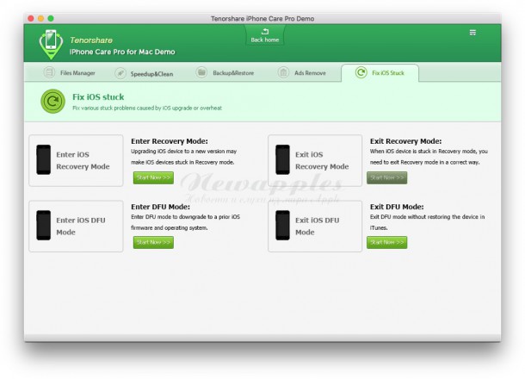Click the Exit iOS DFU Mode card
The width and height of the screenshot is (525, 379).
(x=315, y=227)
